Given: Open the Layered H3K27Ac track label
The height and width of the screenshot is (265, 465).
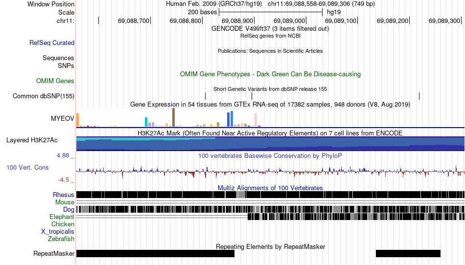Looking at the screenshot, I should tap(32, 140).
